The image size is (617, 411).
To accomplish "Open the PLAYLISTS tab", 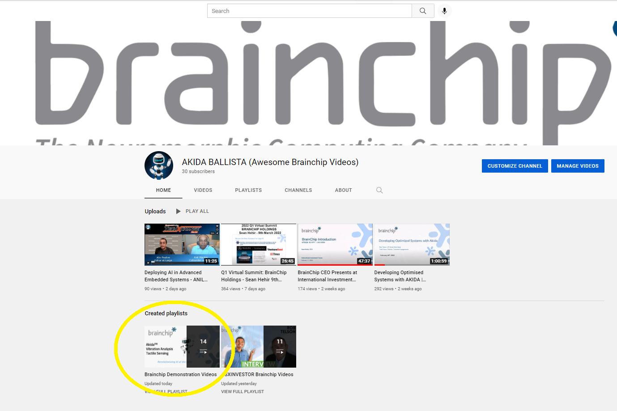I will click(248, 190).
